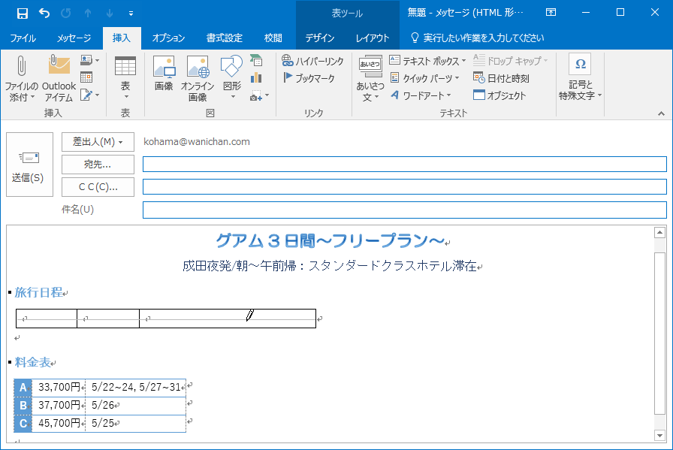Click the title グアム3日間～フリープラン～

(330, 240)
